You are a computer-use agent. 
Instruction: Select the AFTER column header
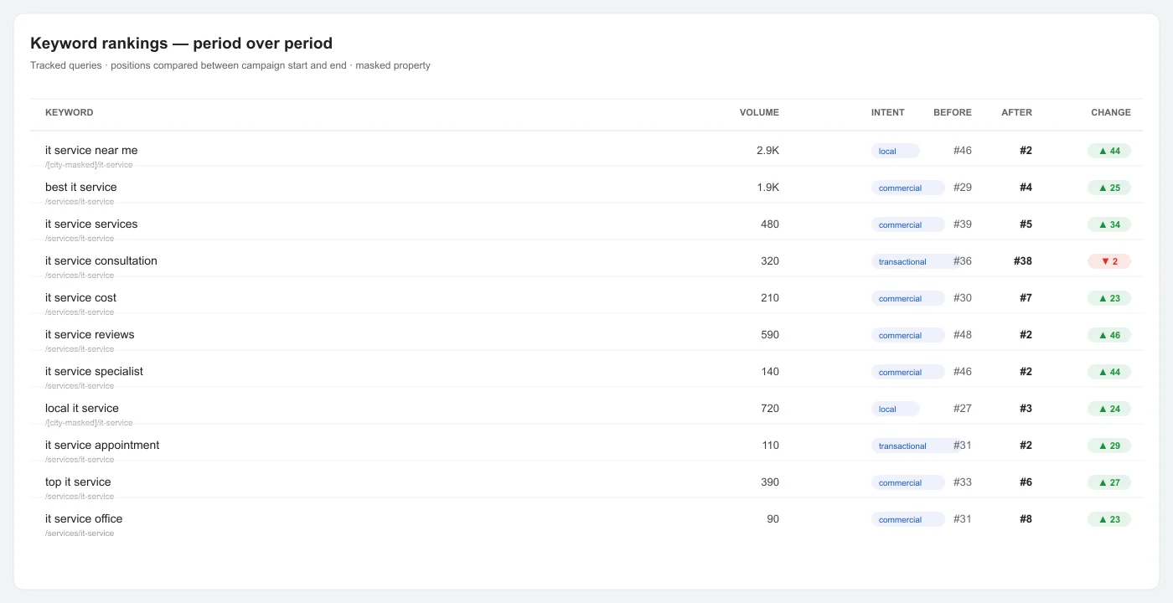1016,112
